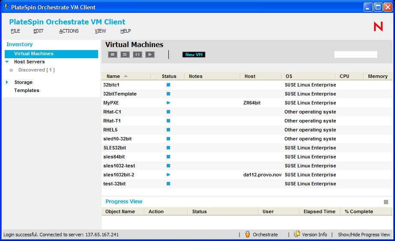Click the New VM button
395x241 pixels.
tap(194, 54)
